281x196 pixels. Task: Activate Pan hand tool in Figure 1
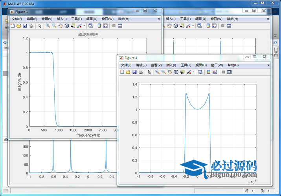click(61, 26)
